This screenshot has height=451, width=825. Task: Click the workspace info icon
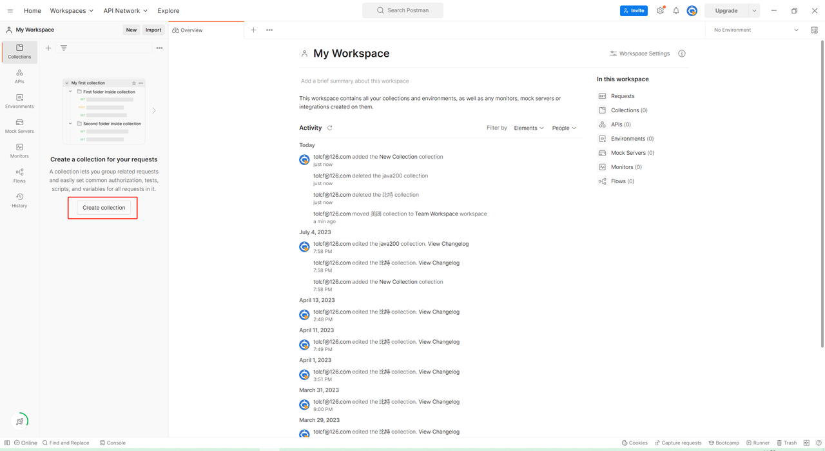tap(682, 54)
